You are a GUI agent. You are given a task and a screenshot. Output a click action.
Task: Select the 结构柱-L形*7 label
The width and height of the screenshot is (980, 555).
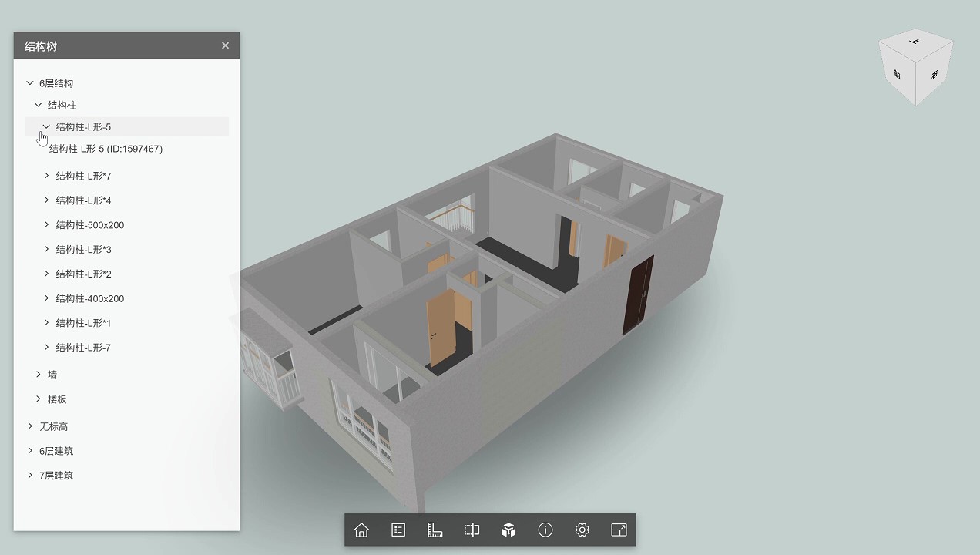(x=83, y=176)
